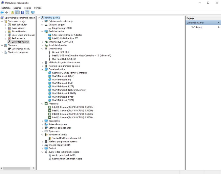Click left pane horizontal scrollbar left arrow
Viewport: 221px width, 174px height.
point(2,168)
